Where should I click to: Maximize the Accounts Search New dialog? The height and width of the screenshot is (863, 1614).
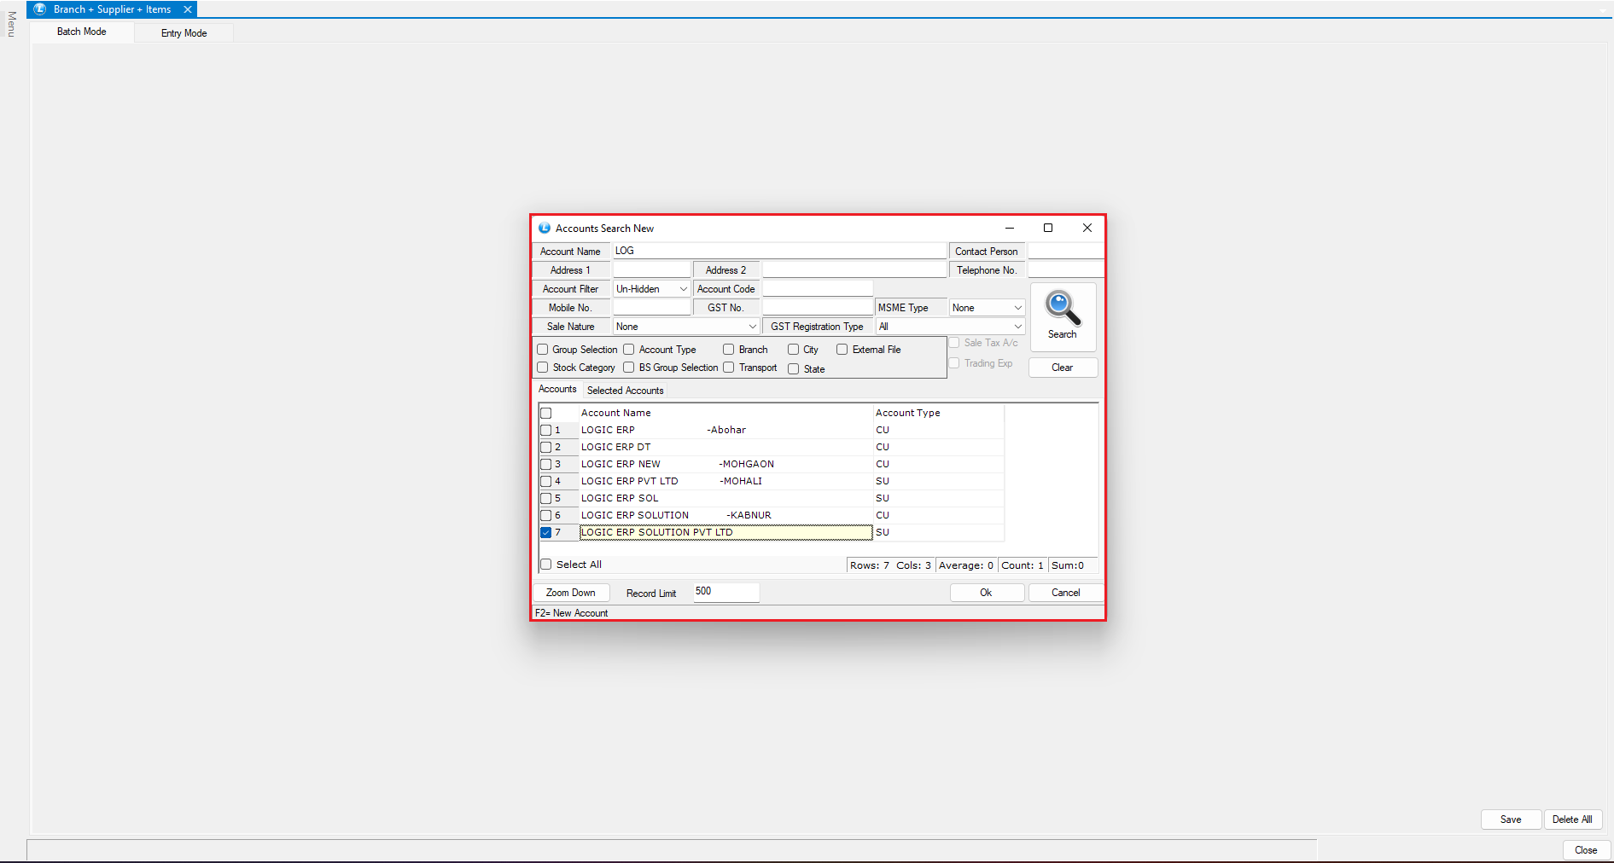pyautogui.click(x=1048, y=228)
